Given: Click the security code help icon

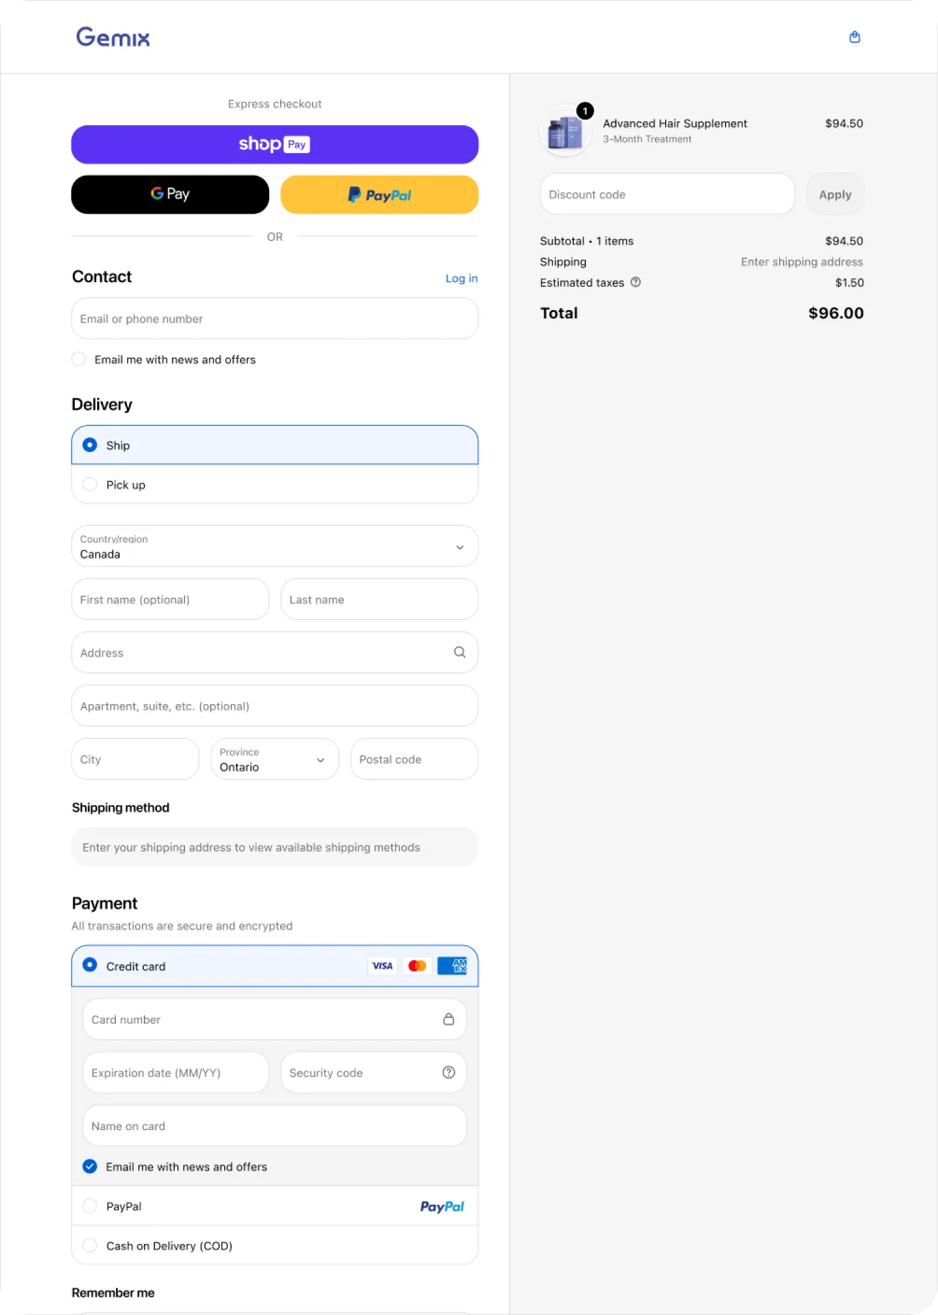Looking at the screenshot, I should [x=448, y=1072].
